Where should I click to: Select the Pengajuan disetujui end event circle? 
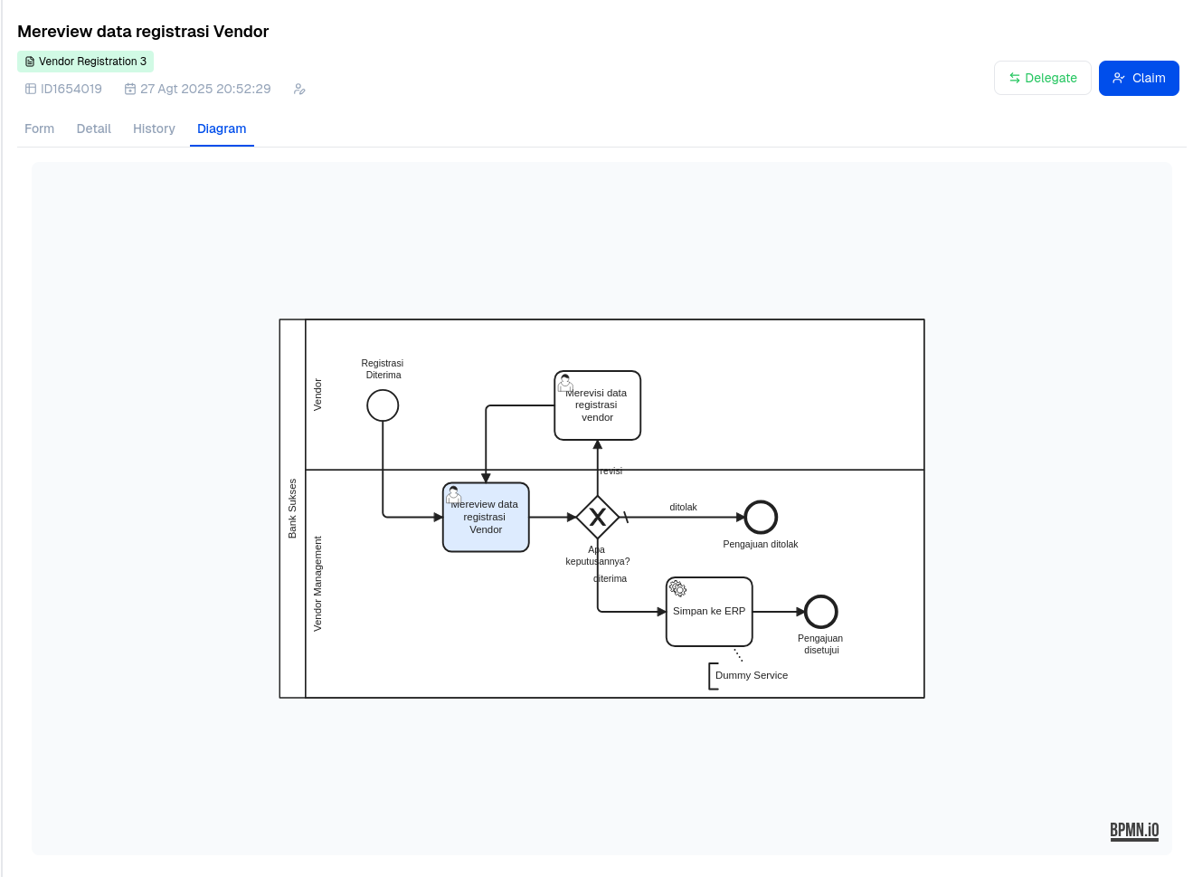click(821, 612)
